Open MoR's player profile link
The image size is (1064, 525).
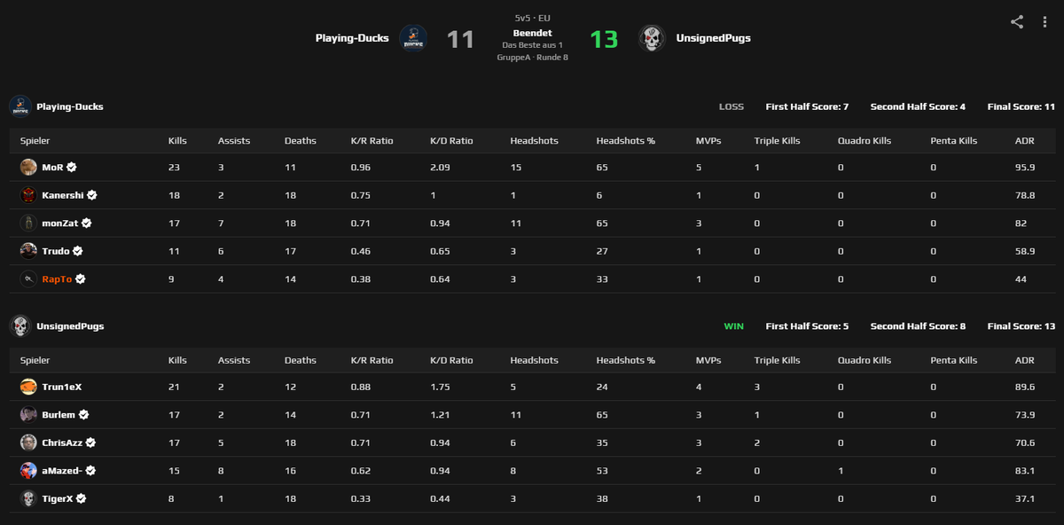click(52, 167)
